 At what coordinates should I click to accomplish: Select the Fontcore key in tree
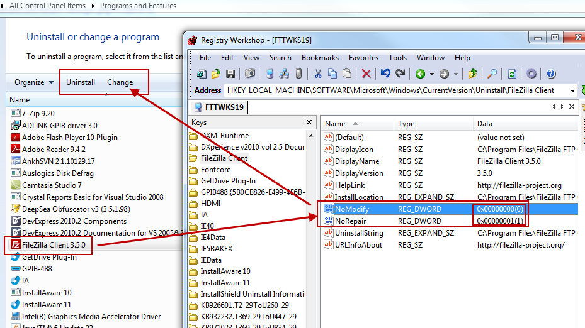[x=215, y=170]
